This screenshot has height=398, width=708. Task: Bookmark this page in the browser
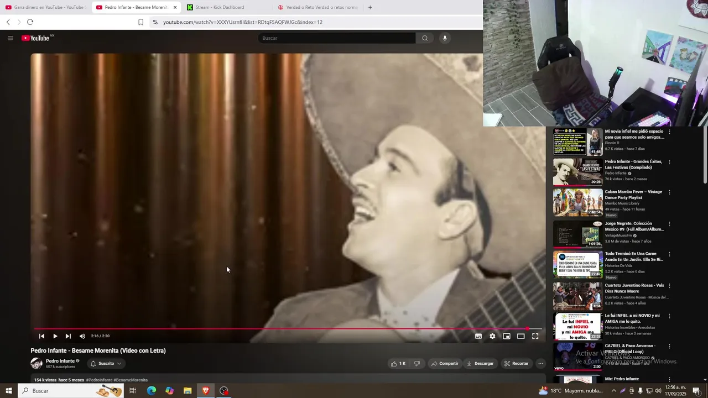(x=140, y=22)
